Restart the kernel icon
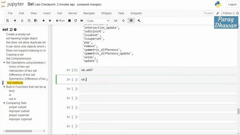The image size is (240, 135). tap(75, 21)
